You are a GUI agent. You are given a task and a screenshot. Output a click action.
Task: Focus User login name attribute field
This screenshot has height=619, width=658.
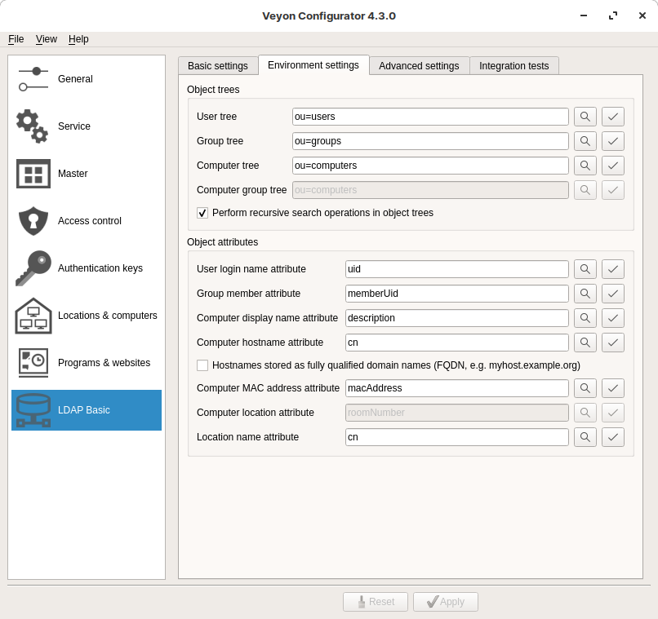[457, 269]
